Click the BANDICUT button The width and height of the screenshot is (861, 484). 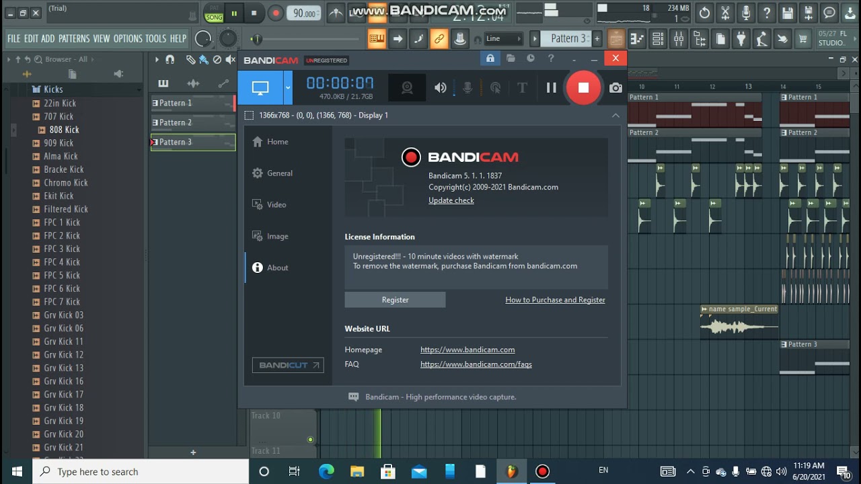pyautogui.click(x=288, y=365)
